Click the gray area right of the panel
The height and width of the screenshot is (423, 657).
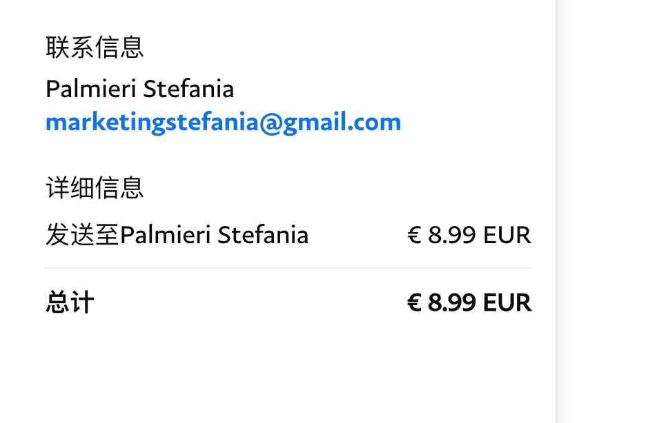tap(607, 207)
